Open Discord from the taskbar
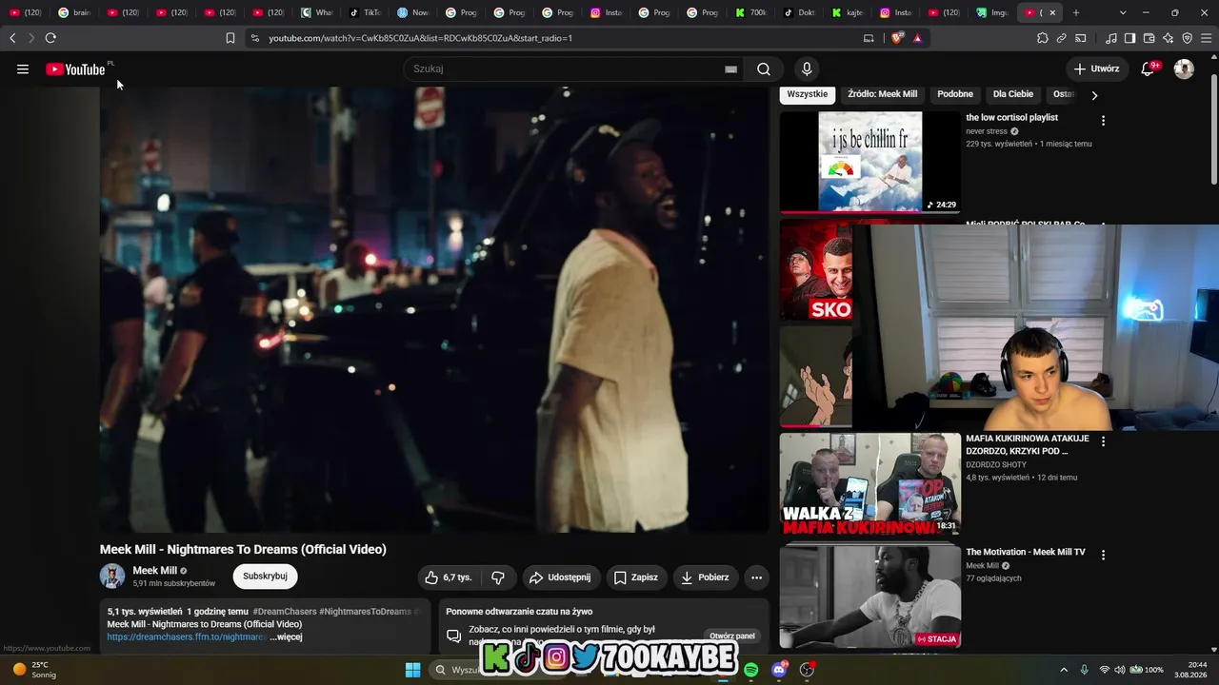Image resolution: width=1219 pixels, height=685 pixels. coord(780,670)
